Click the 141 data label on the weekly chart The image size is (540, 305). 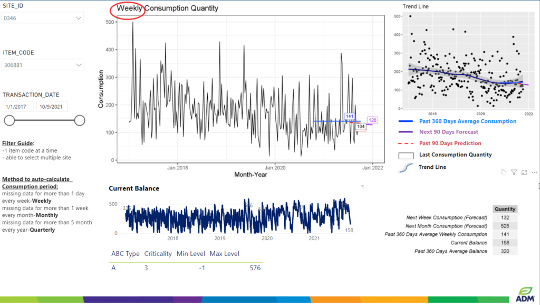(351, 115)
